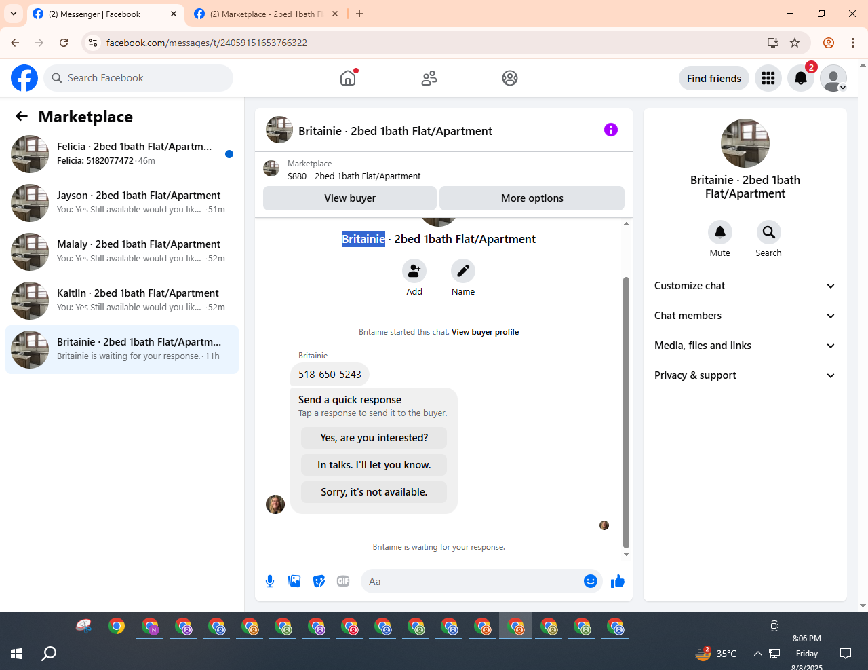Click the chat scrollbar up arrow
The height and width of the screenshot is (670, 868).
click(x=626, y=223)
